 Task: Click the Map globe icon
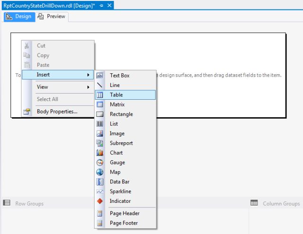click(x=100, y=172)
